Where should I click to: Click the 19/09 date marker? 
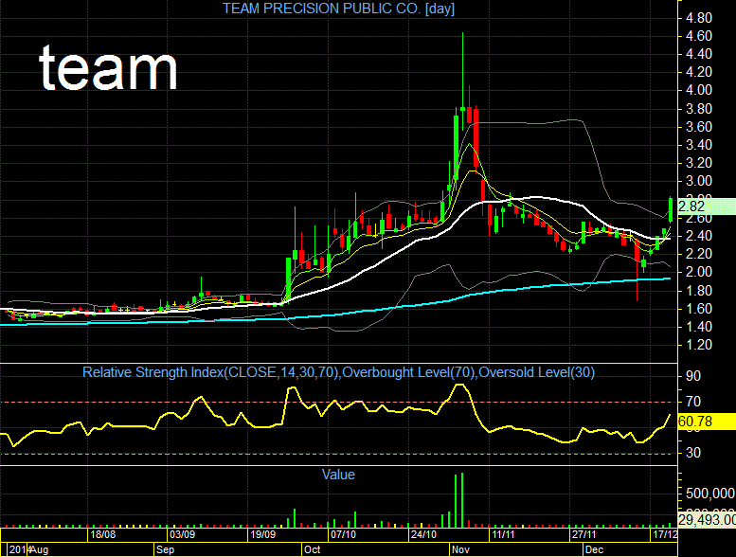263,534
